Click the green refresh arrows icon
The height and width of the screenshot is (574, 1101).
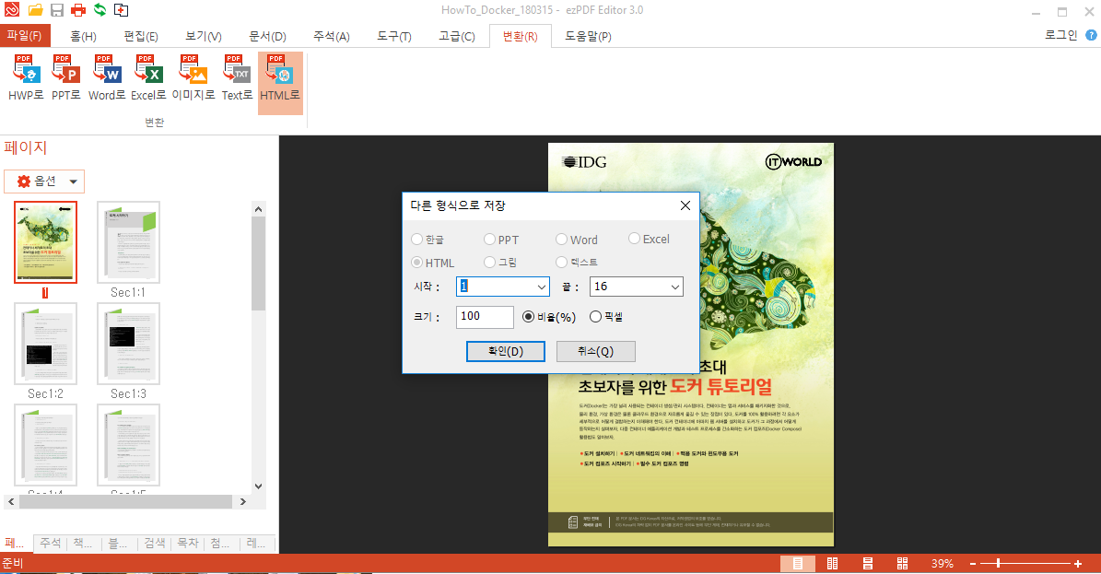[100, 10]
